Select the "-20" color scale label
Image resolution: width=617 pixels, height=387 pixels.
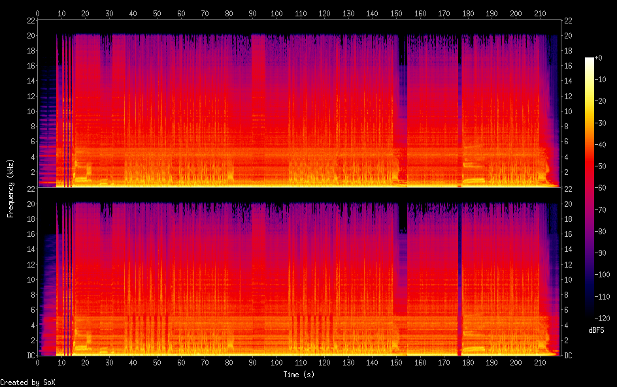[x=600, y=101]
